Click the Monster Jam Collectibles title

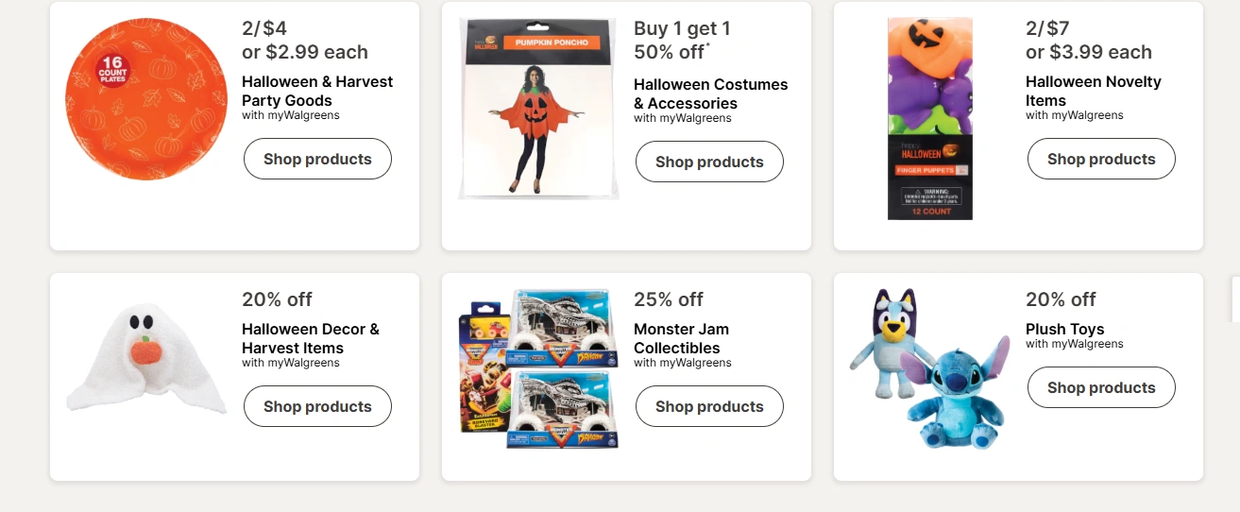[681, 338]
